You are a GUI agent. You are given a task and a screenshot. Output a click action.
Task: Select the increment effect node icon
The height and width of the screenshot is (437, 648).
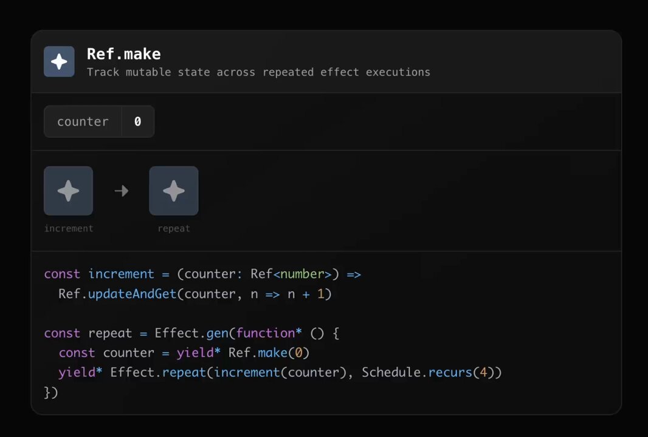(x=68, y=191)
